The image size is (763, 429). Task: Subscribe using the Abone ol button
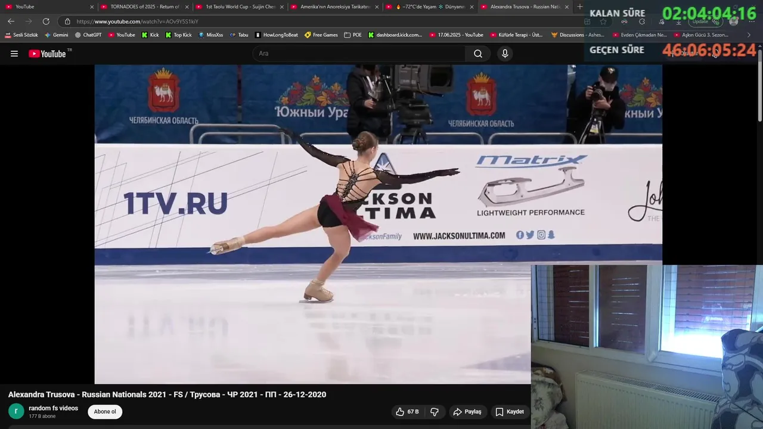tap(105, 412)
